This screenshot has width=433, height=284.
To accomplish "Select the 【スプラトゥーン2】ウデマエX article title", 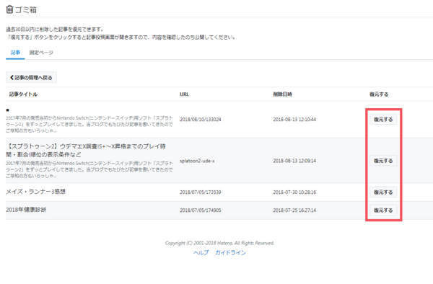I will (86, 150).
